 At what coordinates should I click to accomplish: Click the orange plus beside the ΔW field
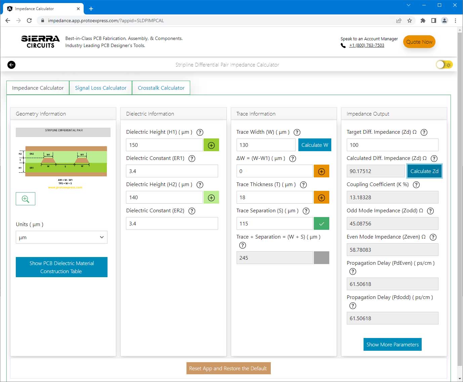tap(321, 171)
